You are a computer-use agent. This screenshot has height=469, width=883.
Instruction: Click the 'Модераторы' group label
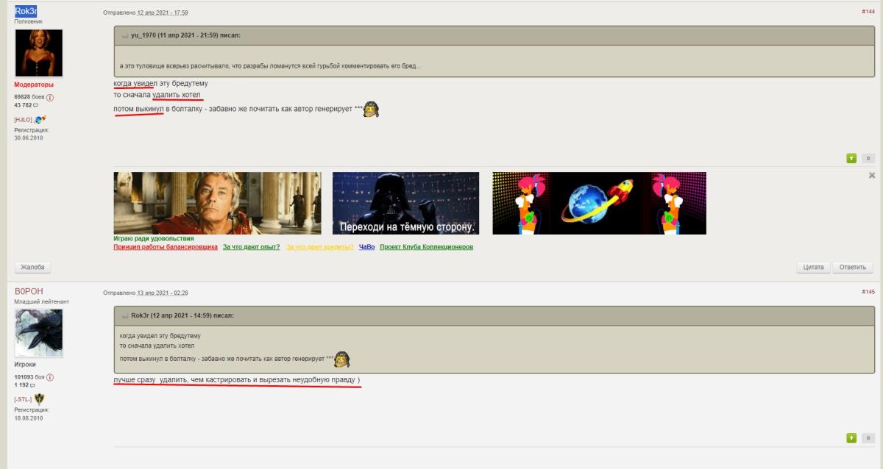(x=34, y=85)
